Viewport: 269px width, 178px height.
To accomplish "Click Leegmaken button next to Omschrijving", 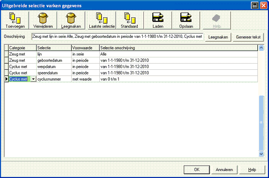I will pyautogui.click(x=218, y=37).
